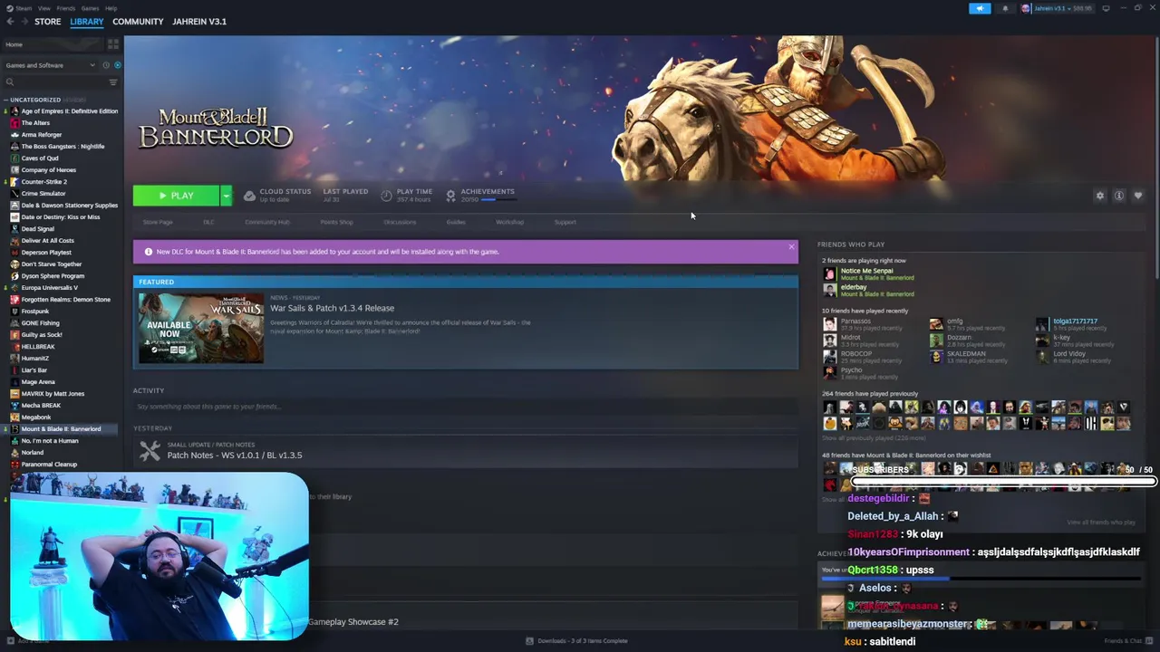
Task: Click the Achievements gear icon
Action: 450,196
